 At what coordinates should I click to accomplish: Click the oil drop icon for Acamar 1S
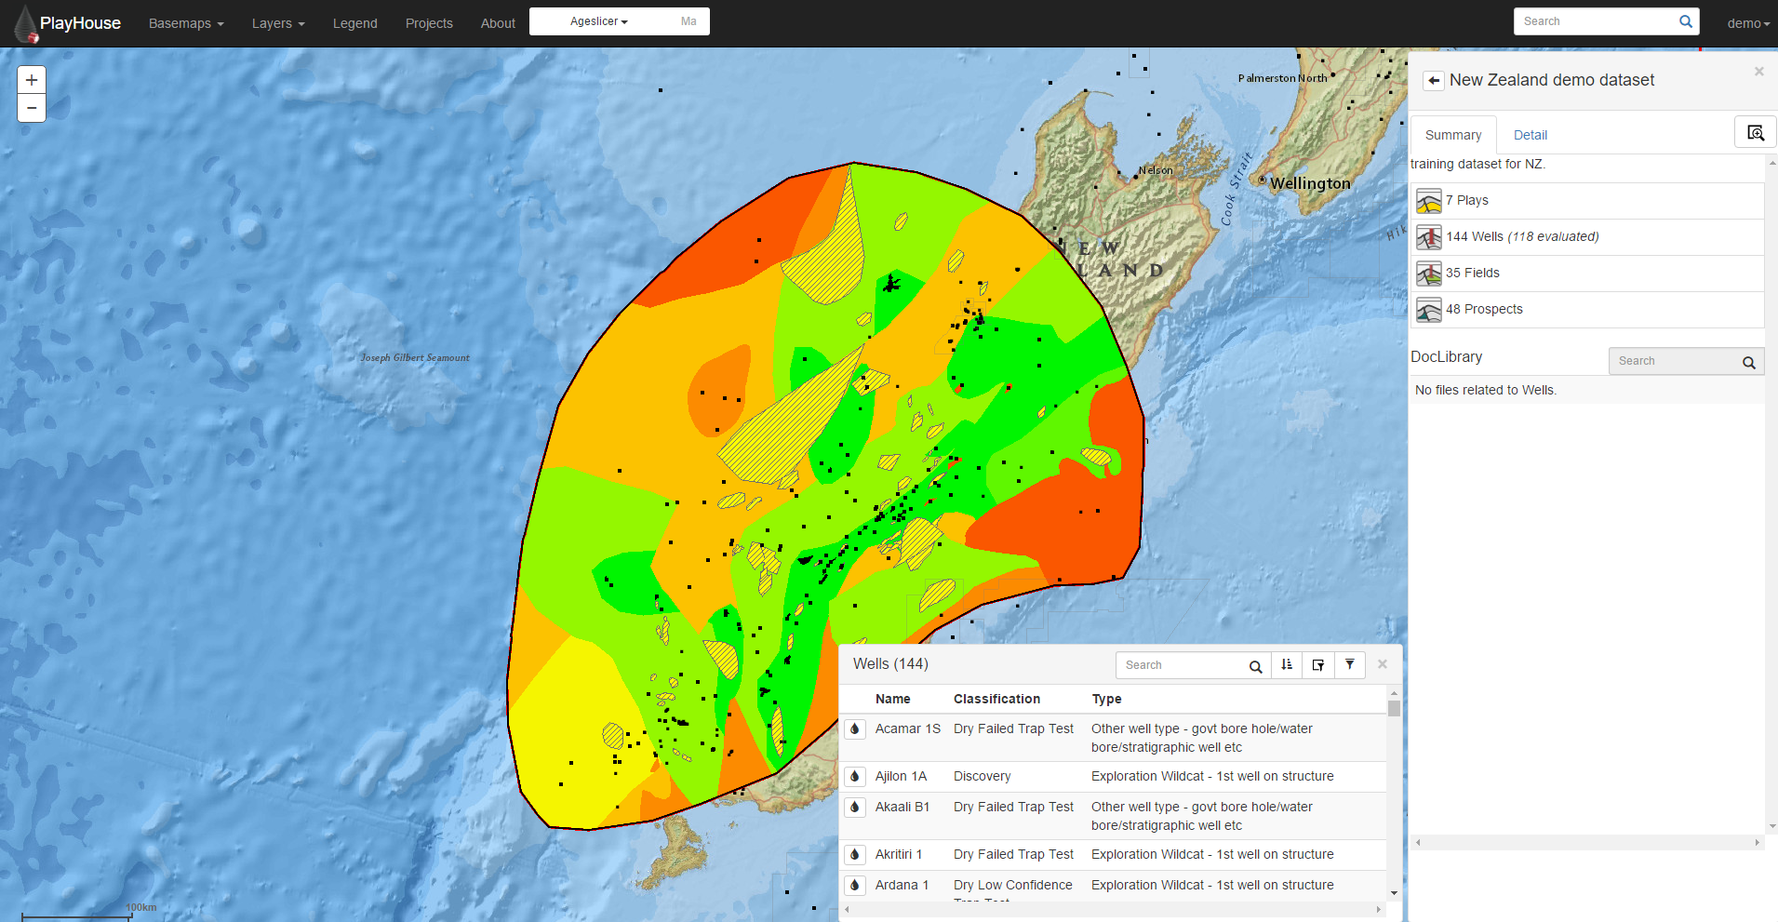pyautogui.click(x=855, y=728)
